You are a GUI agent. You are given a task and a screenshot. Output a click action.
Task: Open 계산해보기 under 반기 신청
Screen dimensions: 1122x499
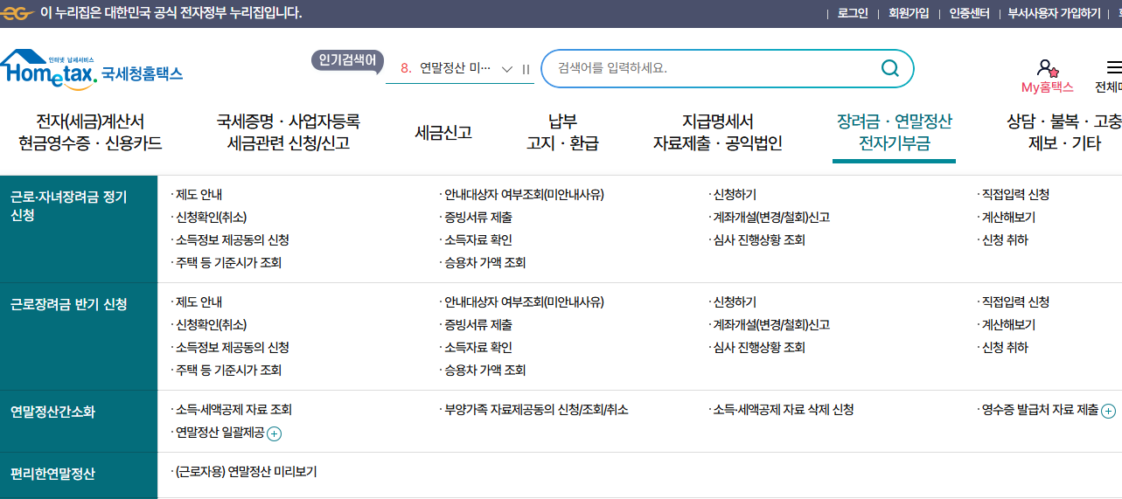point(1008,325)
